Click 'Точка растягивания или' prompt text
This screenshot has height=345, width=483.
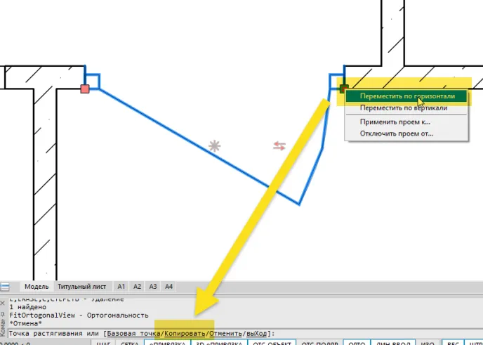(54, 334)
